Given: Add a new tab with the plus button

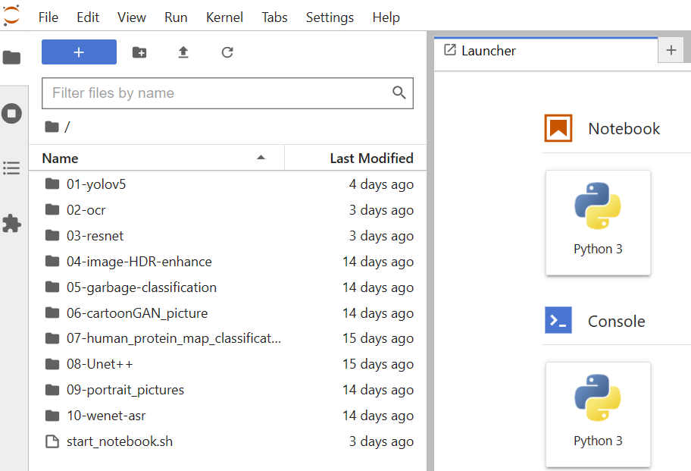Looking at the screenshot, I should [x=671, y=50].
